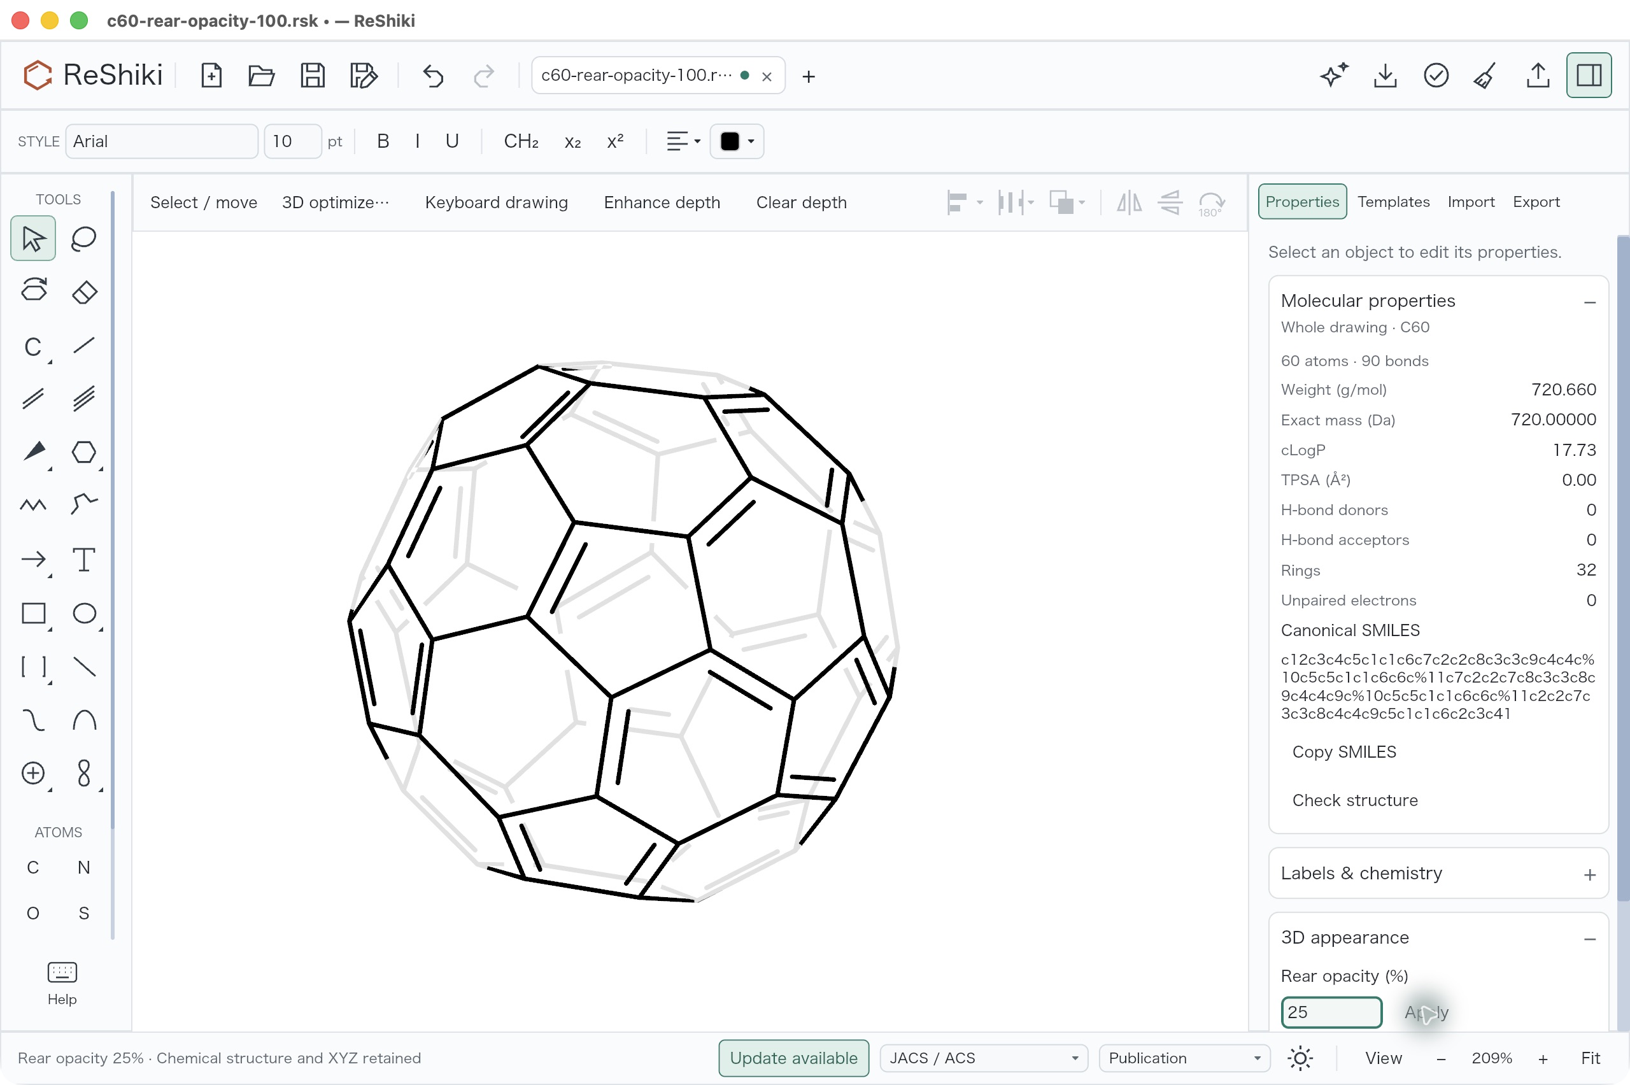Toggle the side panel visibility
Image resolution: width=1630 pixels, height=1085 pixels.
click(1589, 75)
